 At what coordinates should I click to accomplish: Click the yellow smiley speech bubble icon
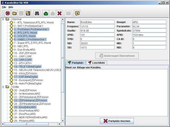pos(77,13)
